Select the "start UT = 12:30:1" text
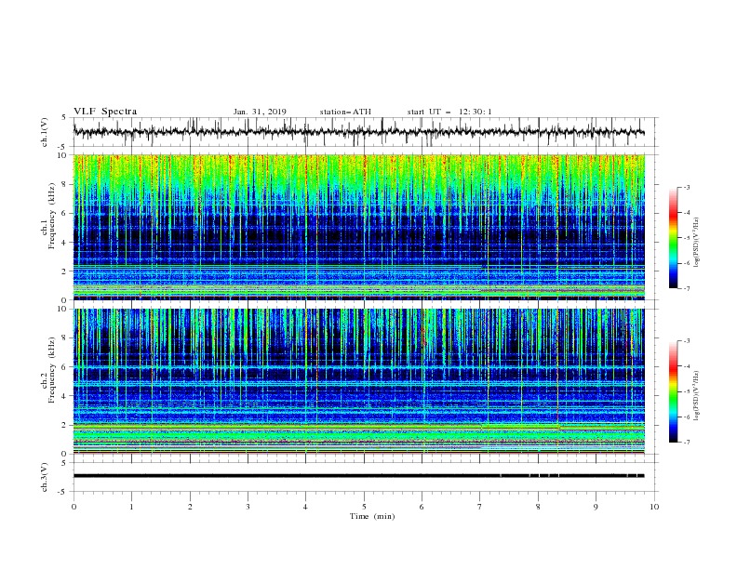This screenshot has width=737, height=569. (449, 112)
